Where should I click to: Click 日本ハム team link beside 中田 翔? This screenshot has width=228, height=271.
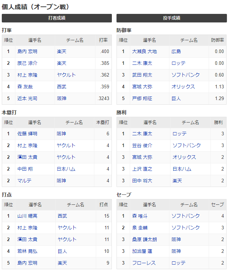66,169
